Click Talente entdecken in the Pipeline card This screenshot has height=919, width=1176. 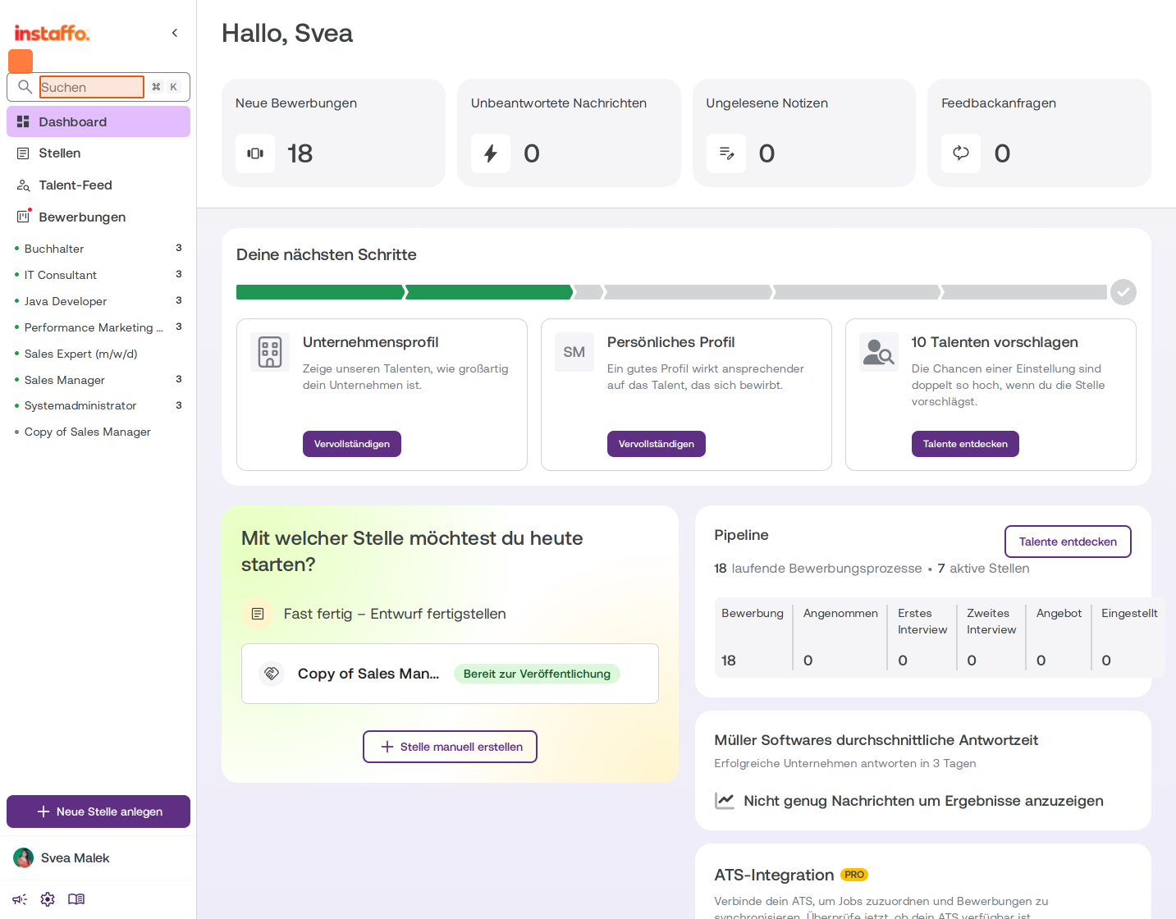(x=1068, y=542)
